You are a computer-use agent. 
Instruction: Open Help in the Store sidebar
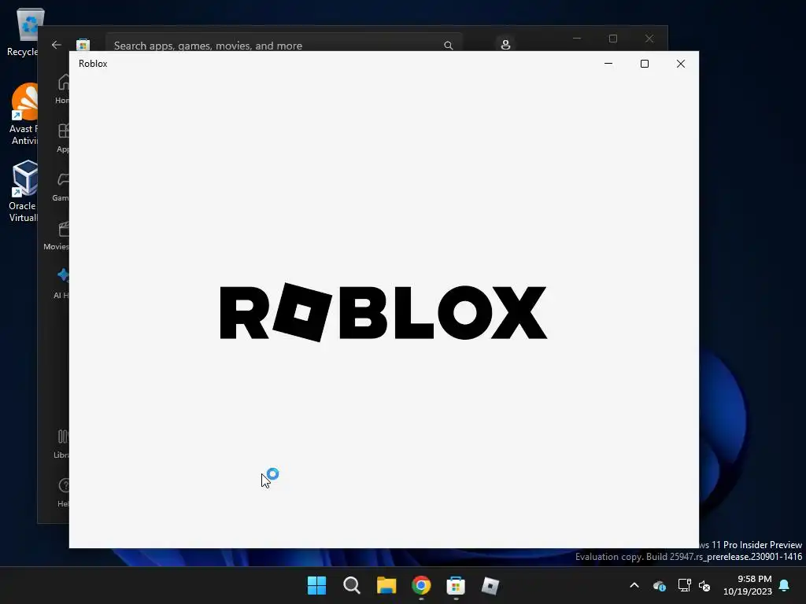[x=63, y=492]
